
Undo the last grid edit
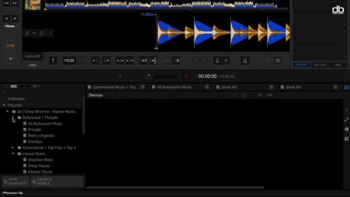point(195,61)
